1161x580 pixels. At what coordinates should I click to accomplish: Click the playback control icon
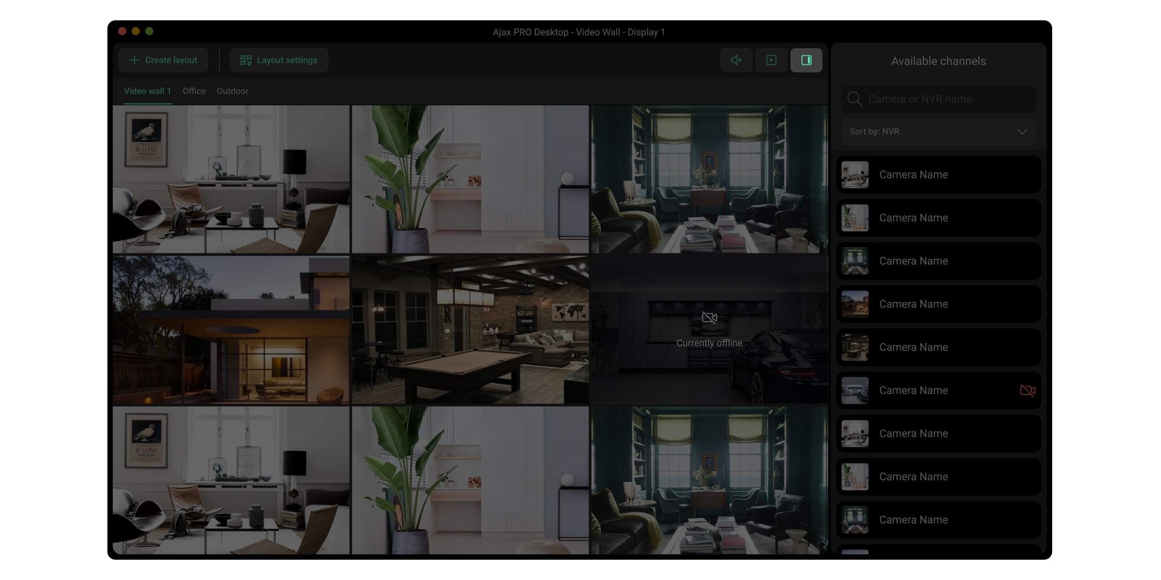[771, 59]
